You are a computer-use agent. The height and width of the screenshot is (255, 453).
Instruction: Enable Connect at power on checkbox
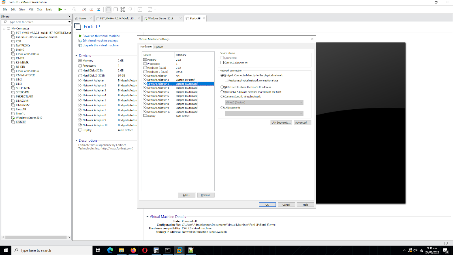coord(222,63)
